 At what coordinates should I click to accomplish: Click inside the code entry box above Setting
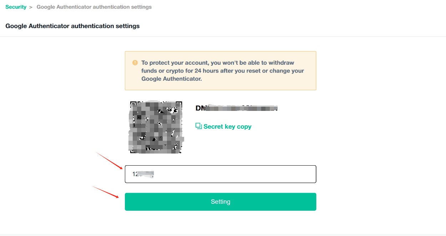221,174
